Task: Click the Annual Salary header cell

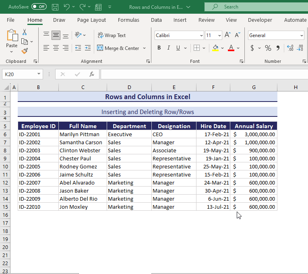Action: [x=254, y=126]
